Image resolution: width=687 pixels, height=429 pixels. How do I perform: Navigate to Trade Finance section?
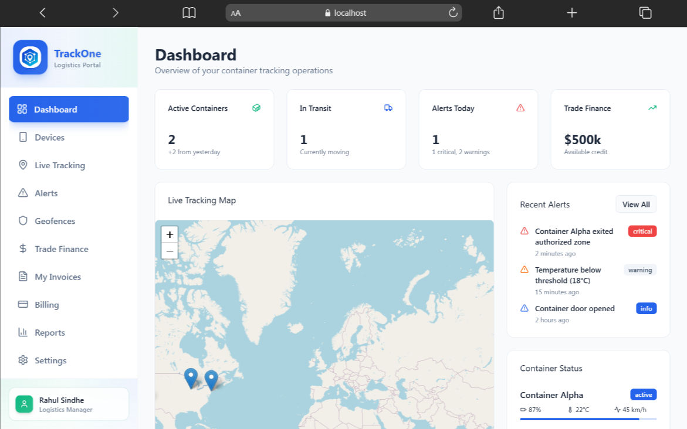click(x=61, y=249)
